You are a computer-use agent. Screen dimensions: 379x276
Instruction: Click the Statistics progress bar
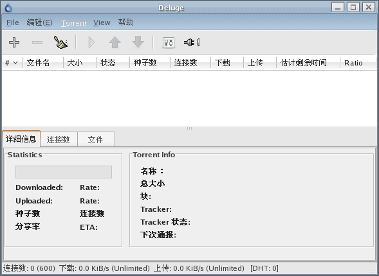point(64,172)
